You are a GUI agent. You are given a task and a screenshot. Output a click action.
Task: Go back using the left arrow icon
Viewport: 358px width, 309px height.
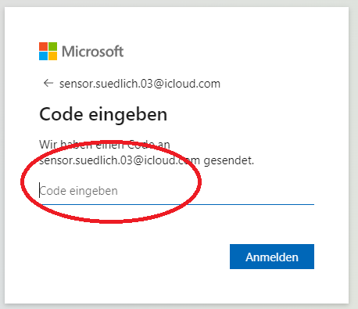pos(48,84)
